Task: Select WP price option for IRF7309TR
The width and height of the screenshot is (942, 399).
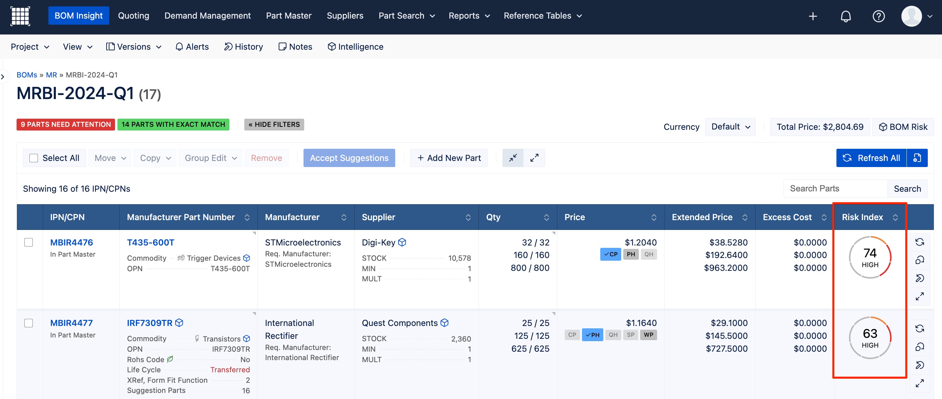Action: 648,335
